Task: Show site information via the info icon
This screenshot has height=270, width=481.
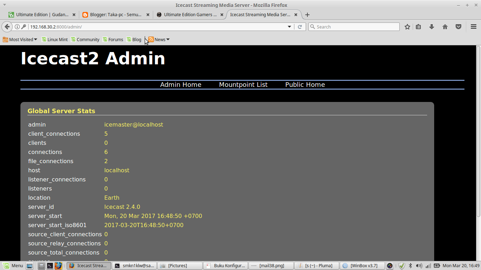Action: pyautogui.click(x=17, y=27)
